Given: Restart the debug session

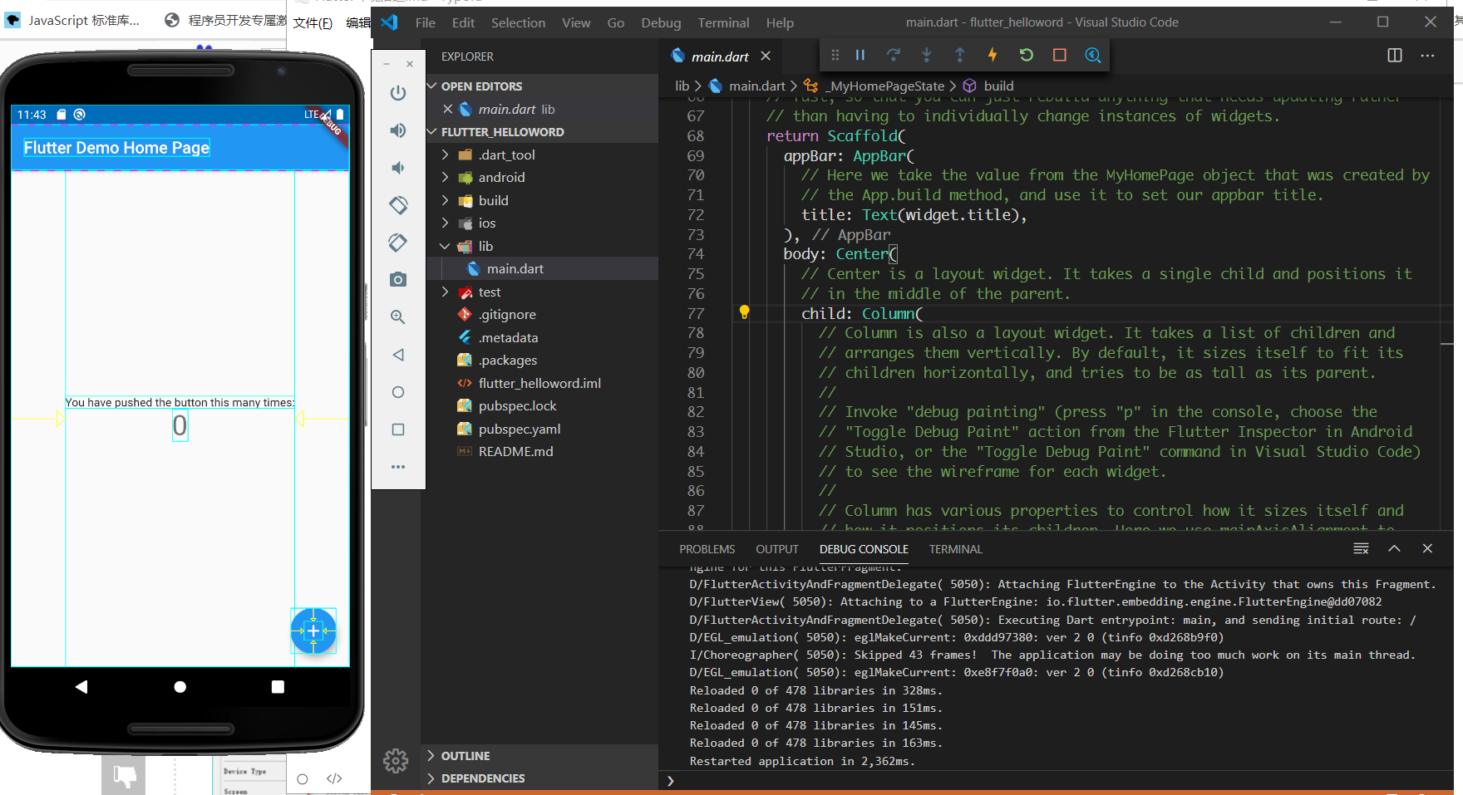Looking at the screenshot, I should pos(1027,55).
